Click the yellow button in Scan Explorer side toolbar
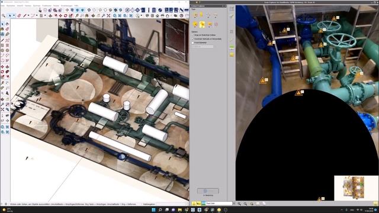The image size is (379, 213). pyautogui.click(x=232, y=54)
